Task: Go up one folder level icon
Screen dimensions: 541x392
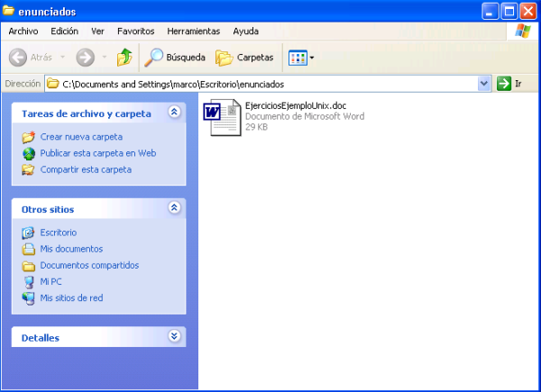Action: tap(124, 58)
